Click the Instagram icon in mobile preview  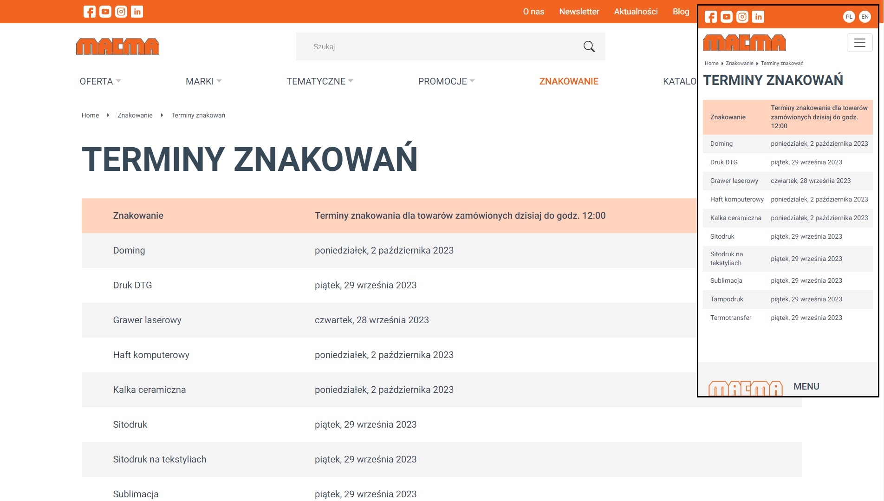742,17
